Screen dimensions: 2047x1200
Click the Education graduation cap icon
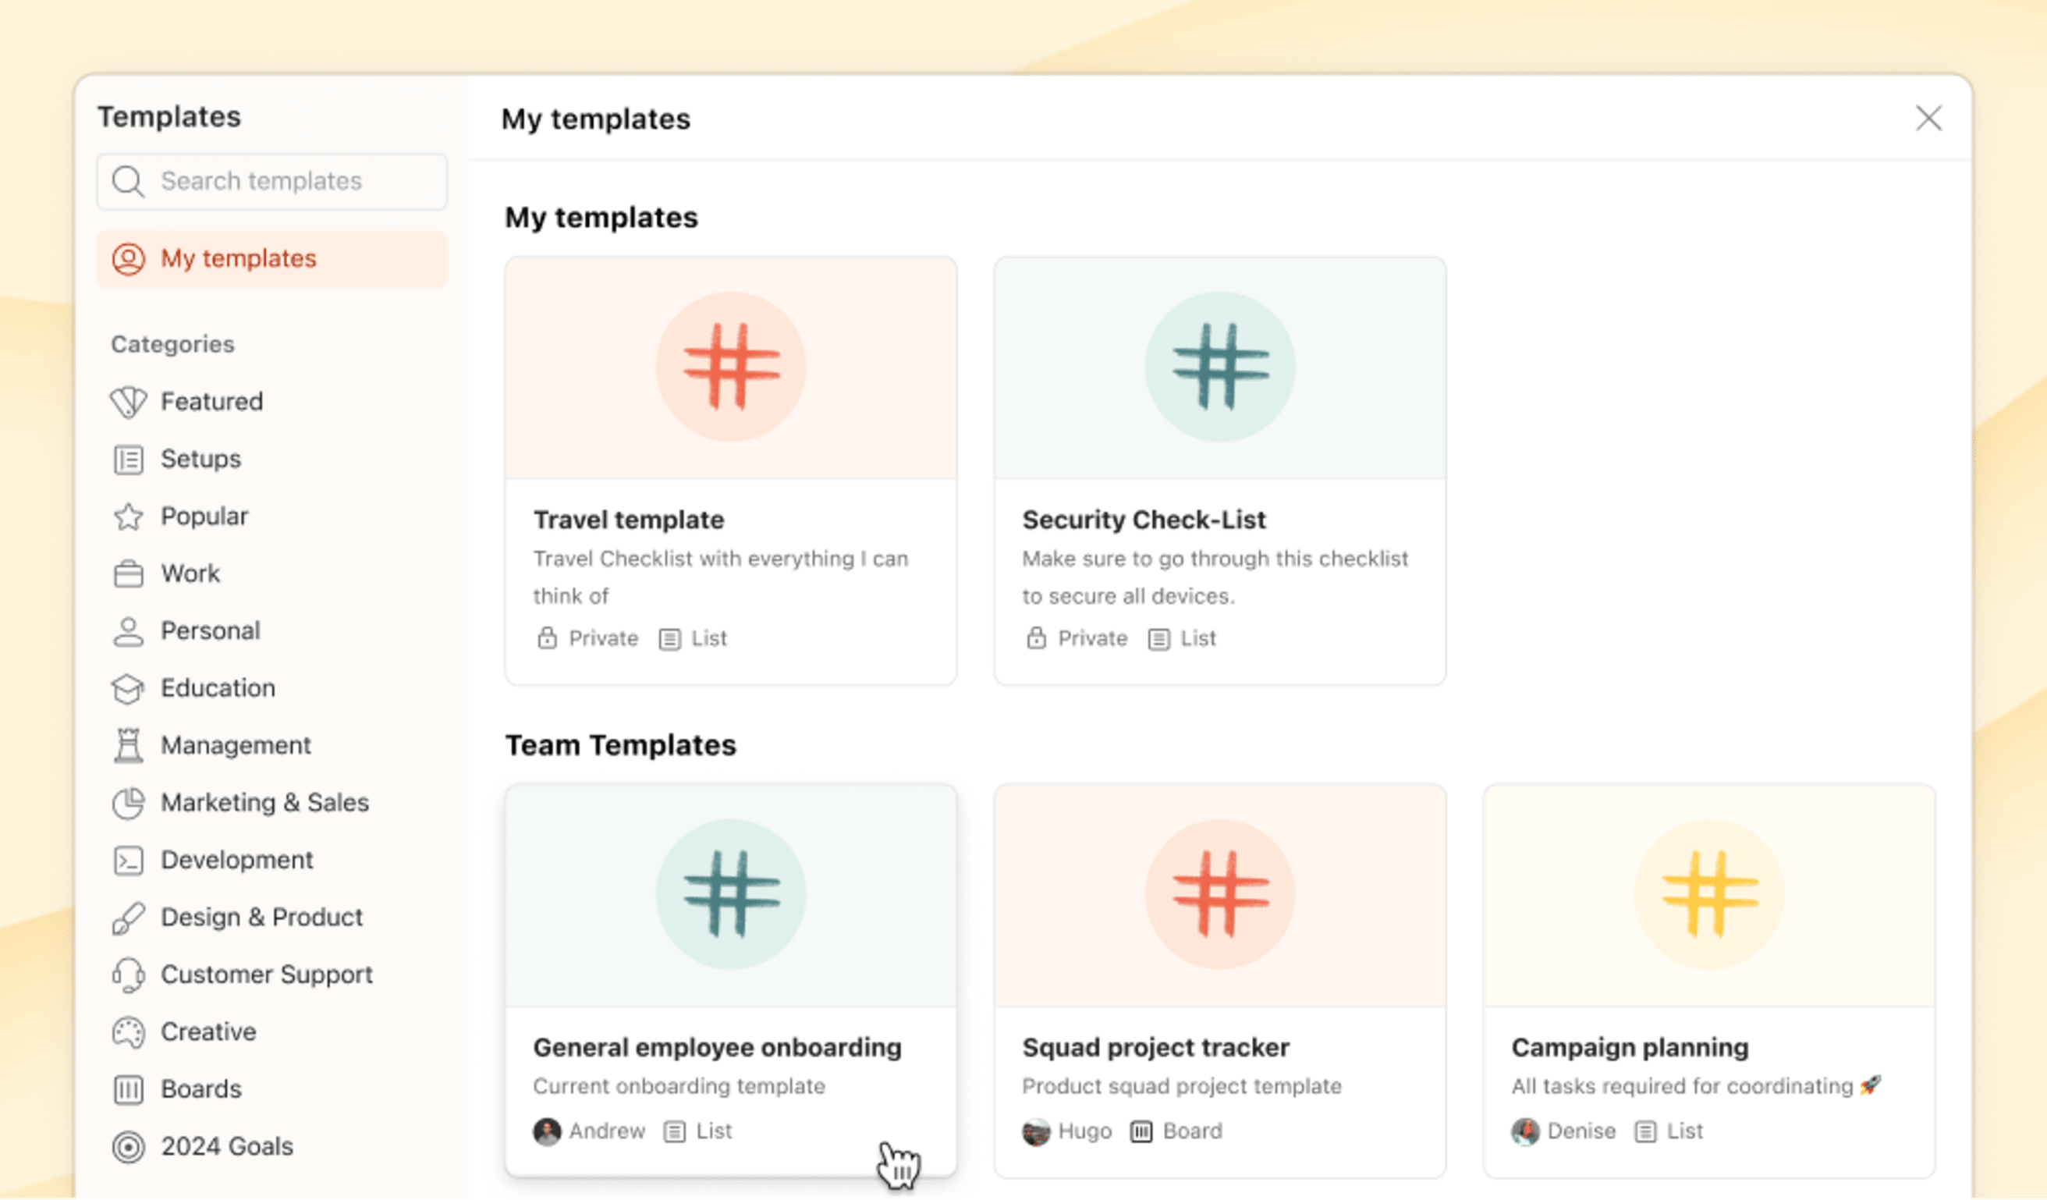tap(129, 688)
